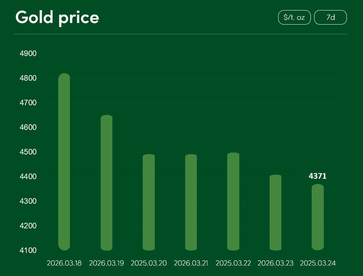Click the 2026.03.21 date label
Image resolution: width=363 pixels, height=276 pixels.
(x=191, y=263)
